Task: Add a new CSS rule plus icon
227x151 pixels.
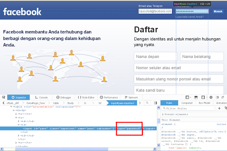Action: click(x=219, y=108)
